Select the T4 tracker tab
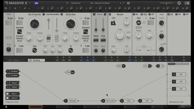194x109 pixels. tap(172, 60)
